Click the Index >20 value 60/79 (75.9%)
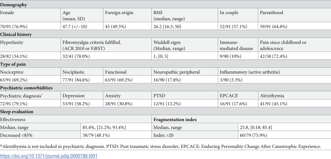The width and height of the screenshot is (331, 159). click(x=253, y=135)
